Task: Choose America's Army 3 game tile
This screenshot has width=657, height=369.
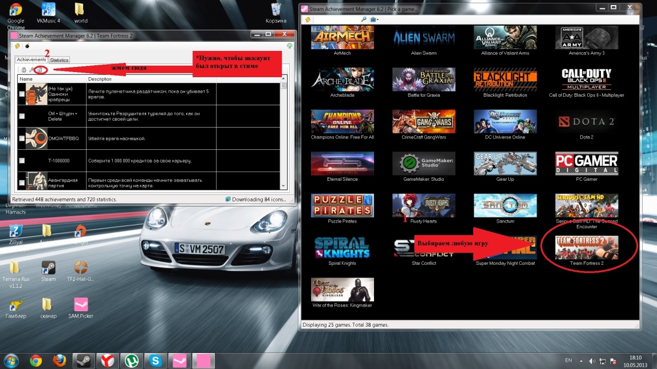Action: point(587,37)
